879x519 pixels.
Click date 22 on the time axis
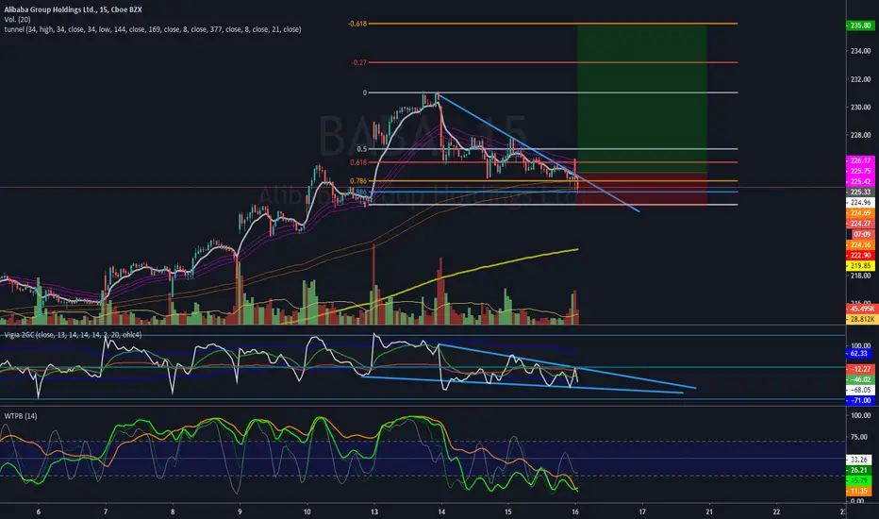(x=776, y=511)
